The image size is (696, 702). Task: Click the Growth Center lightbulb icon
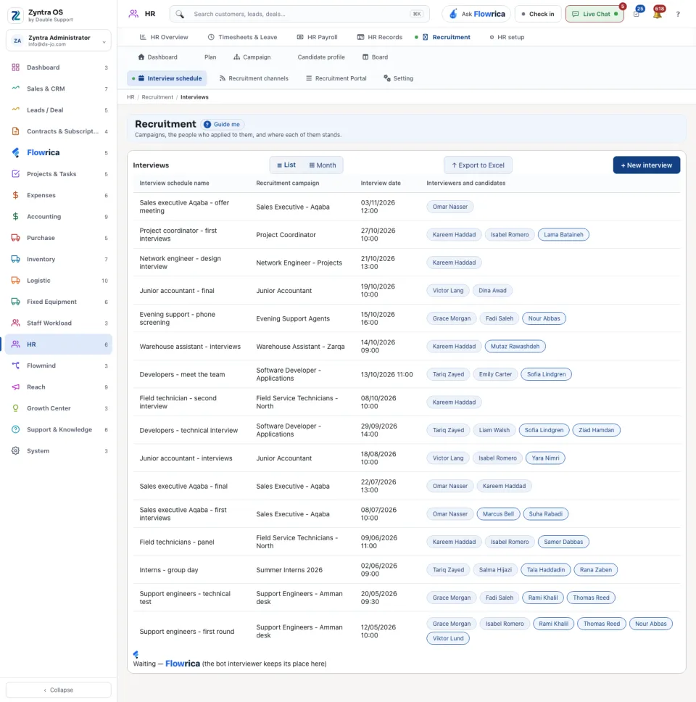click(16, 408)
